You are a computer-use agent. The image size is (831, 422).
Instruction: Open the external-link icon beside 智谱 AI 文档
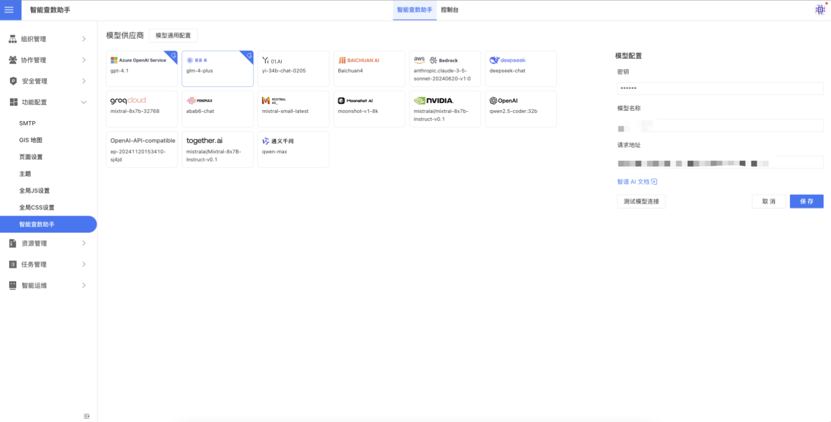click(654, 182)
